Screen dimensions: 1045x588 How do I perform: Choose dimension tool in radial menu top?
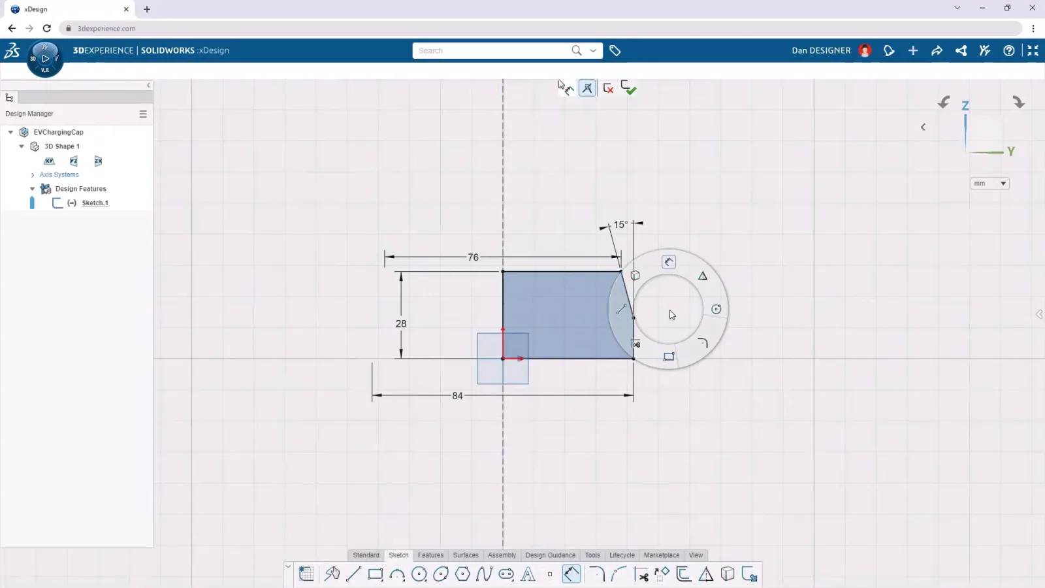[x=668, y=262]
